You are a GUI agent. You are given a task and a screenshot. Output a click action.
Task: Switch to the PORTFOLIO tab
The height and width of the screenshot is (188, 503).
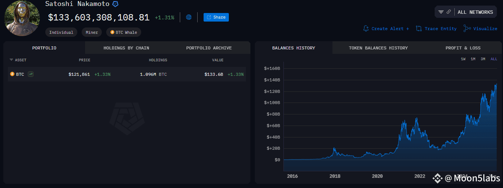[44, 48]
